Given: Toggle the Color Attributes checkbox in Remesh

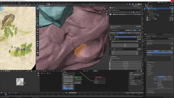Looking at the screenshot, I should (x=158, y=87).
